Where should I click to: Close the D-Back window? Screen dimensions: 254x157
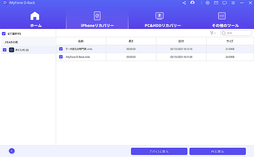[250, 3]
